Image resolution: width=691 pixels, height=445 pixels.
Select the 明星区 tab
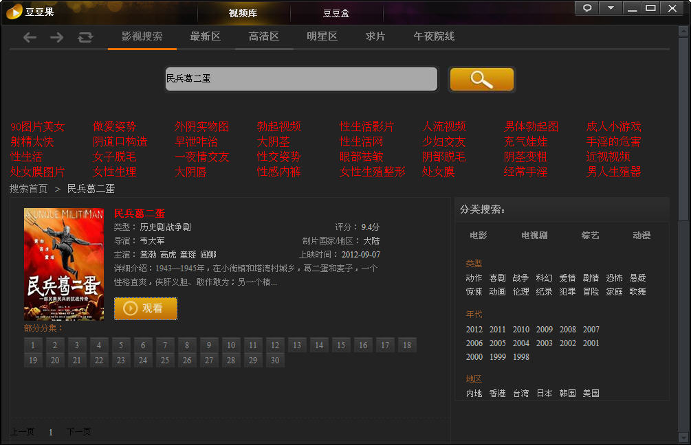point(322,36)
